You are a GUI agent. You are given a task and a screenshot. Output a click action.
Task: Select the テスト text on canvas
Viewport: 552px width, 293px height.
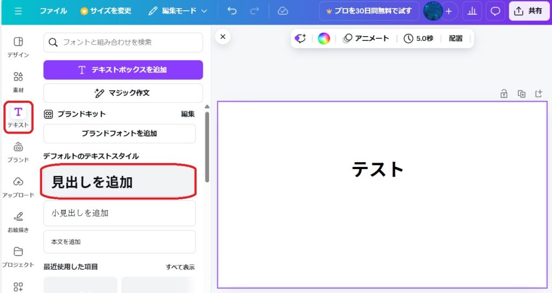click(x=377, y=169)
